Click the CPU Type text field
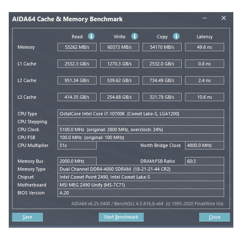This screenshot has width=235, height=229. point(141,114)
